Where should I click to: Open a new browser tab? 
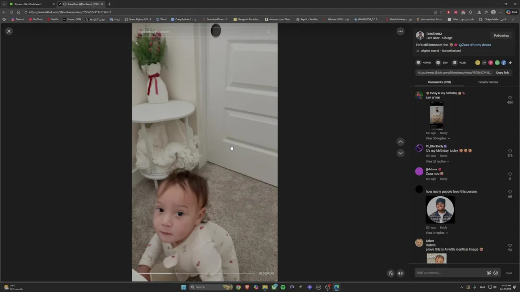tap(109, 4)
